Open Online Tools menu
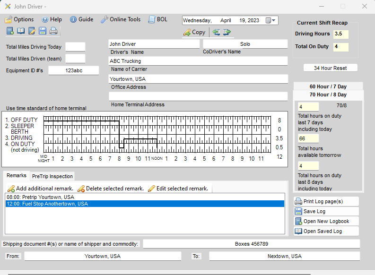The height and width of the screenshot is (275, 375). coord(121,19)
